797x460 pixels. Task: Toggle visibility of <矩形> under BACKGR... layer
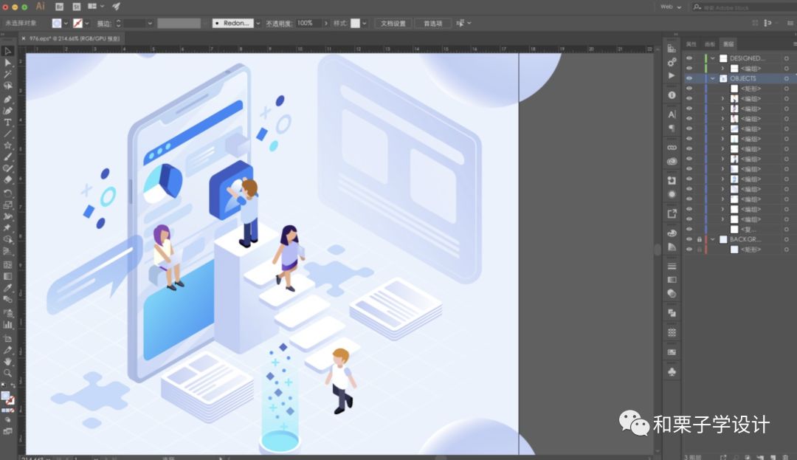click(x=689, y=249)
